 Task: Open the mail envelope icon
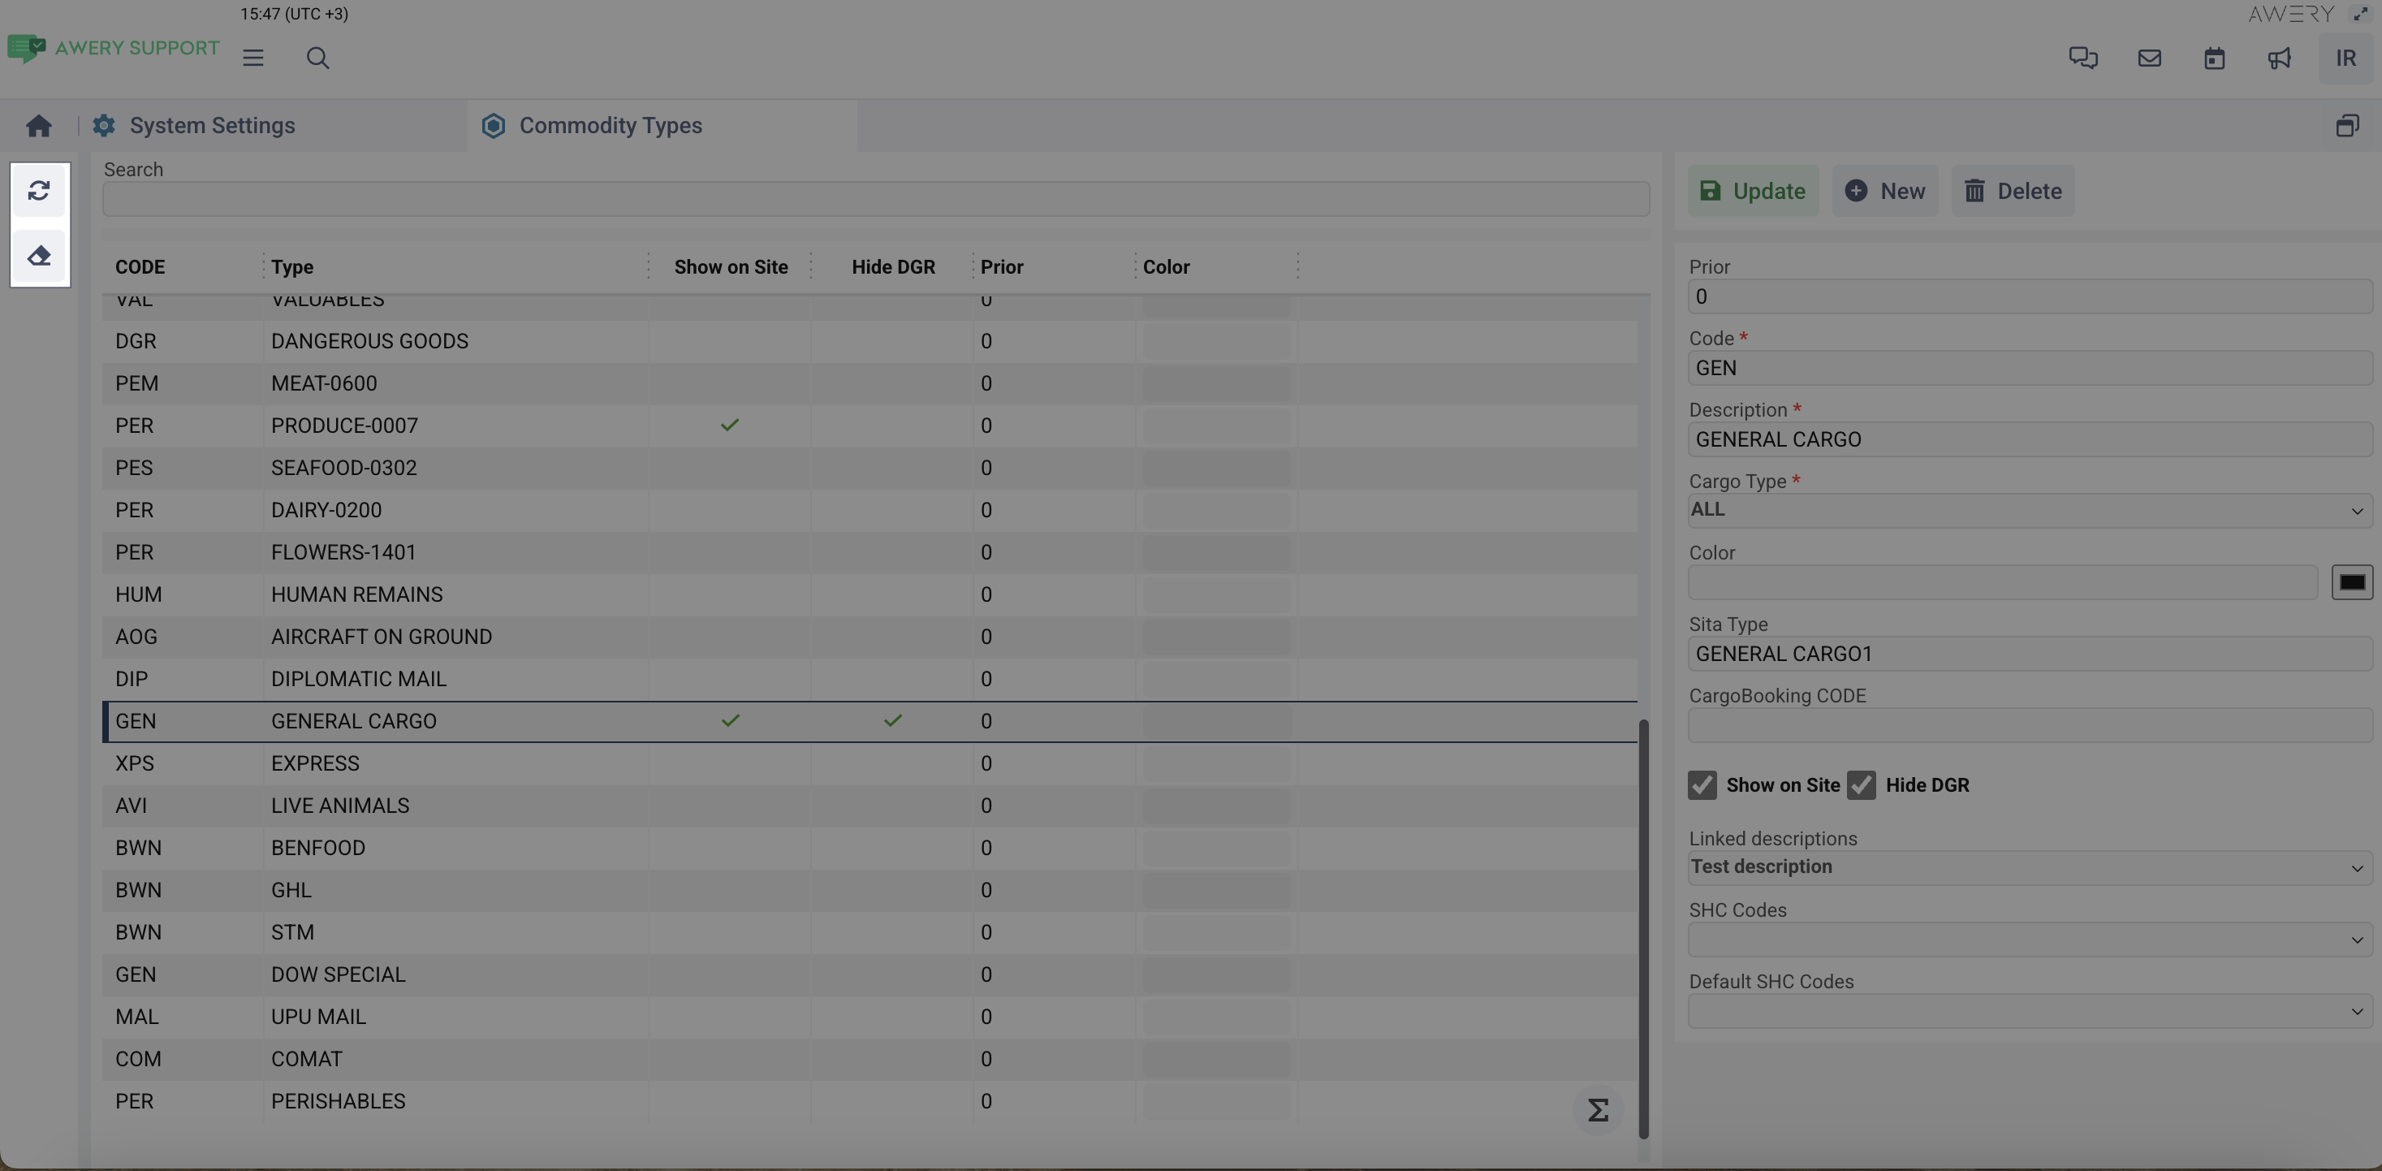pos(2149,58)
